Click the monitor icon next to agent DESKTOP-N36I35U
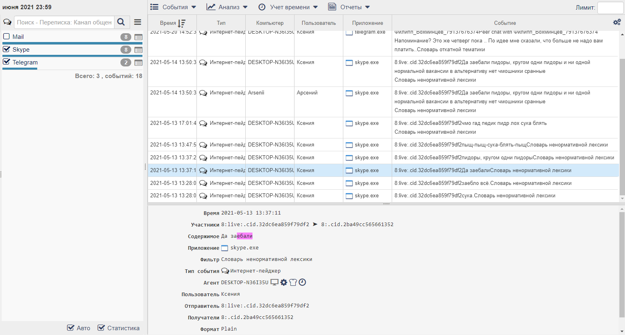Screen dimensions: 625x335 coord(274,283)
